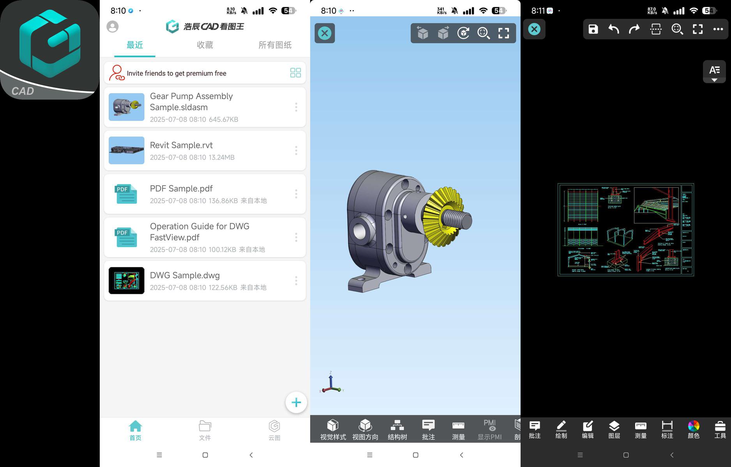Image resolution: width=731 pixels, height=467 pixels.
Task: Open the 图层 layers tool
Action: (x=614, y=429)
